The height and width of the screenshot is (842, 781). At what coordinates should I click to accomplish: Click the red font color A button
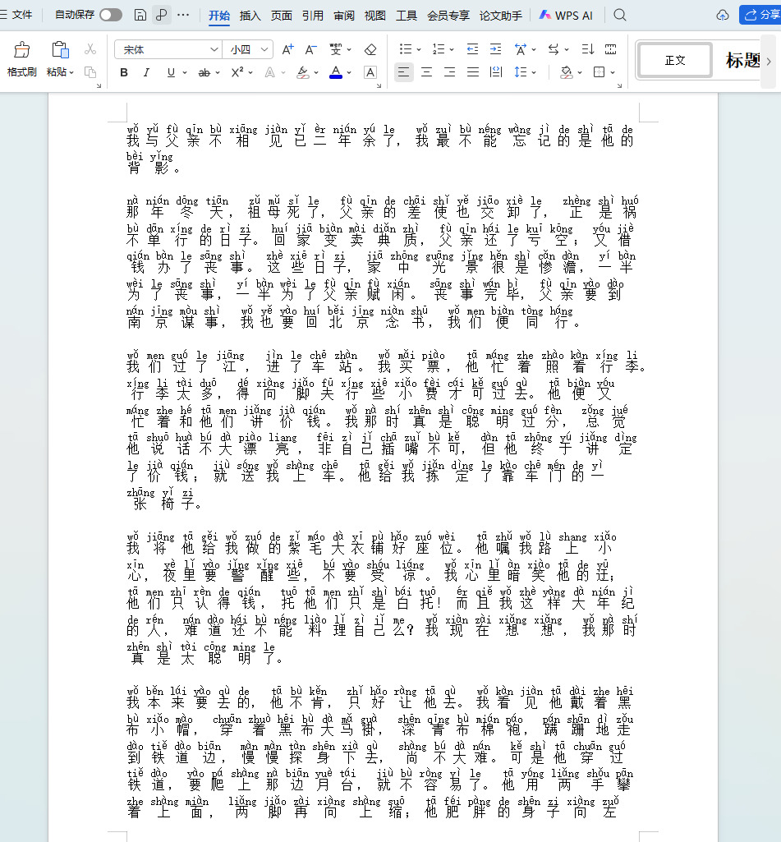336,72
